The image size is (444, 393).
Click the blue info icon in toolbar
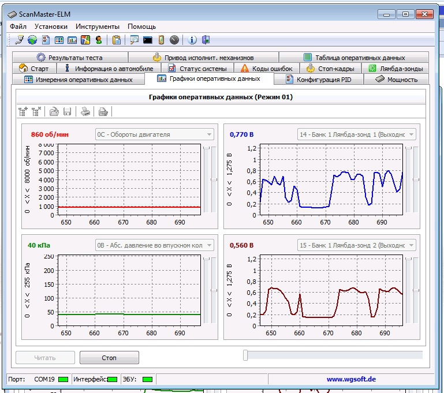(x=193, y=40)
